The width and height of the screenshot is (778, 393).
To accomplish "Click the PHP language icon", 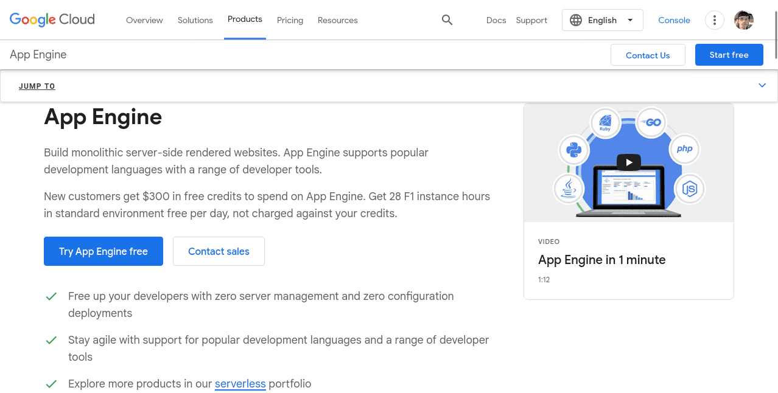I will pos(684,149).
